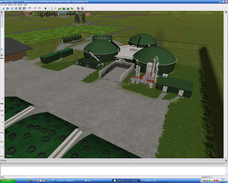Open the Window menu
Image resolution: width=228 pixels, height=183 pixels.
pos(20,5)
